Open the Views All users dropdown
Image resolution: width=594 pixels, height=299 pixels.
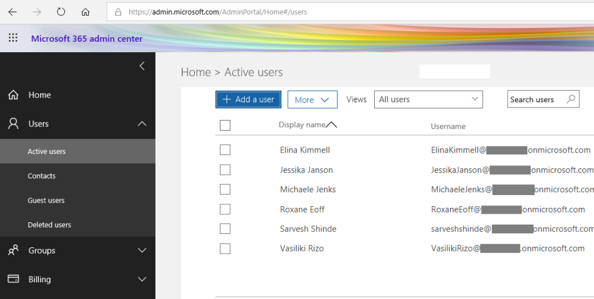pos(429,99)
